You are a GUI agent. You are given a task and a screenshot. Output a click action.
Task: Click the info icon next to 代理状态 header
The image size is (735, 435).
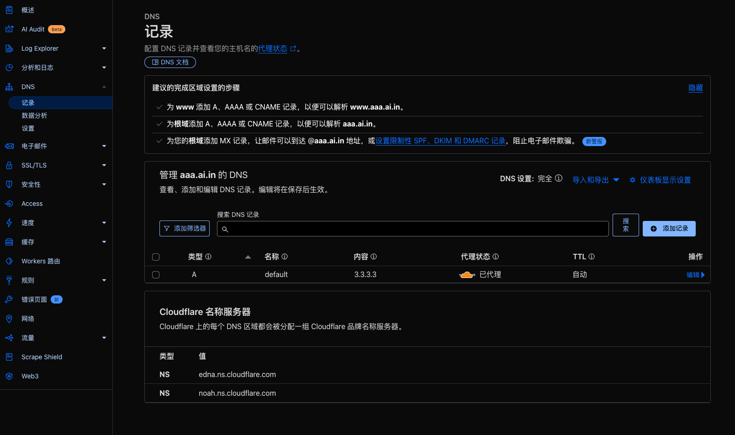pyautogui.click(x=496, y=257)
